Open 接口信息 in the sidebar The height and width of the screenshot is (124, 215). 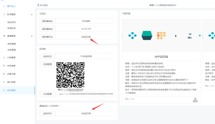click(x=11, y=82)
